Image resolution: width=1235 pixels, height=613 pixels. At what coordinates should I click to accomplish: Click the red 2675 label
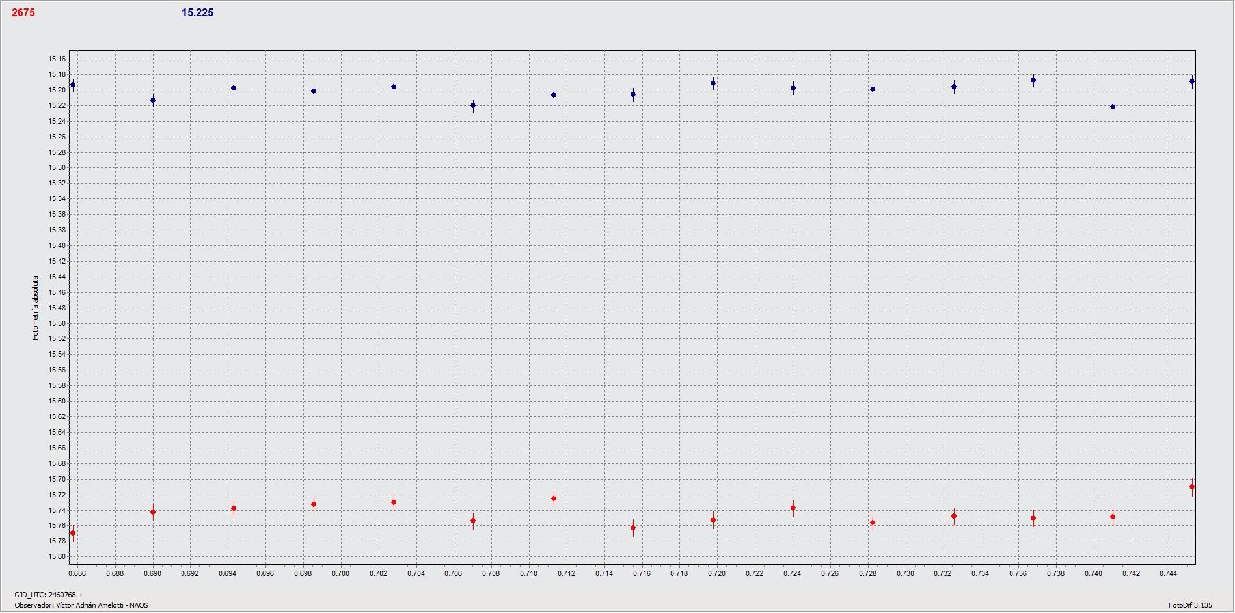point(23,12)
